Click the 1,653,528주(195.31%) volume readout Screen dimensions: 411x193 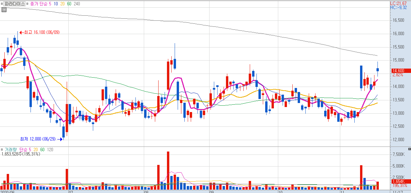click(21, 154)
